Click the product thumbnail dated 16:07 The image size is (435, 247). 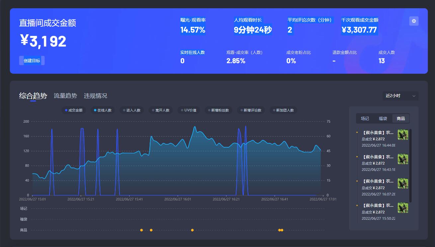pyautogui.click(x=403, y=183)
